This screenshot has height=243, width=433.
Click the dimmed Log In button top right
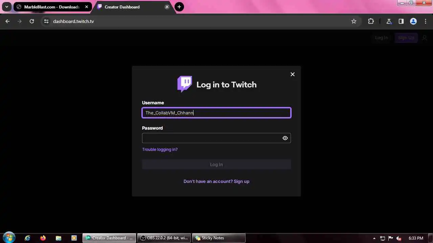(x=382, y=38)
